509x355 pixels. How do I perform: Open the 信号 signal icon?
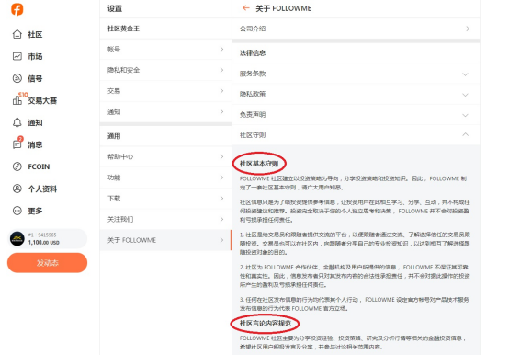(17, 78)
